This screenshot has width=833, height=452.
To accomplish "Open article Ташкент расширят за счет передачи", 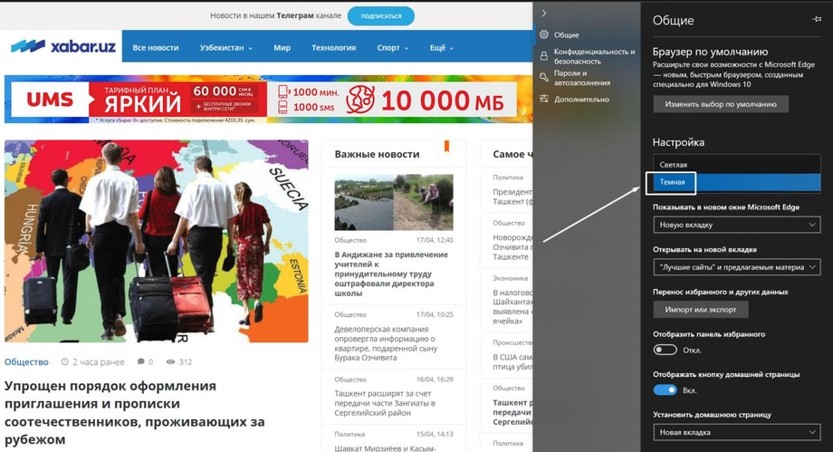I will point(385,402).
